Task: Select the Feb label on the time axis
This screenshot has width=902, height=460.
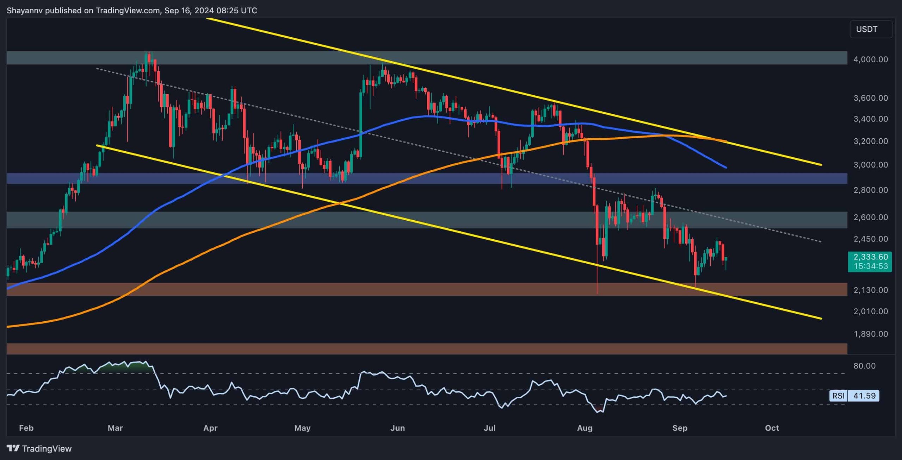Action: point(26,428)
